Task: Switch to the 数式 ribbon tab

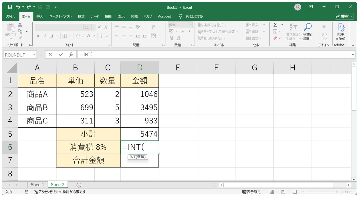Action: click(x=81, y=16)
